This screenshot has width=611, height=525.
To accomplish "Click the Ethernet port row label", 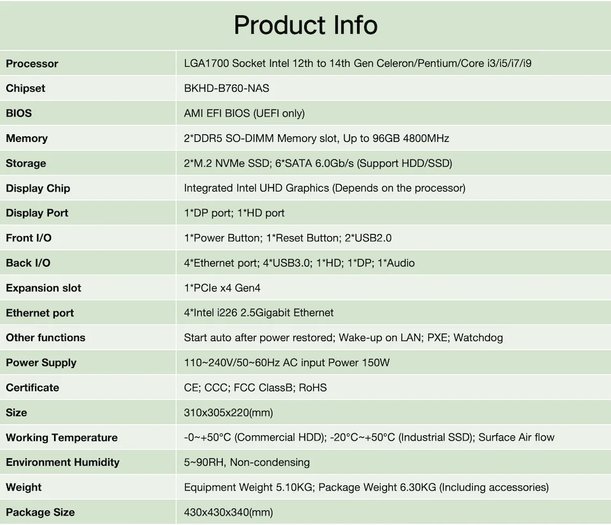I will [40, 313].
